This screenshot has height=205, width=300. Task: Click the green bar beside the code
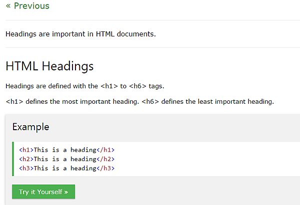(13, 159)
